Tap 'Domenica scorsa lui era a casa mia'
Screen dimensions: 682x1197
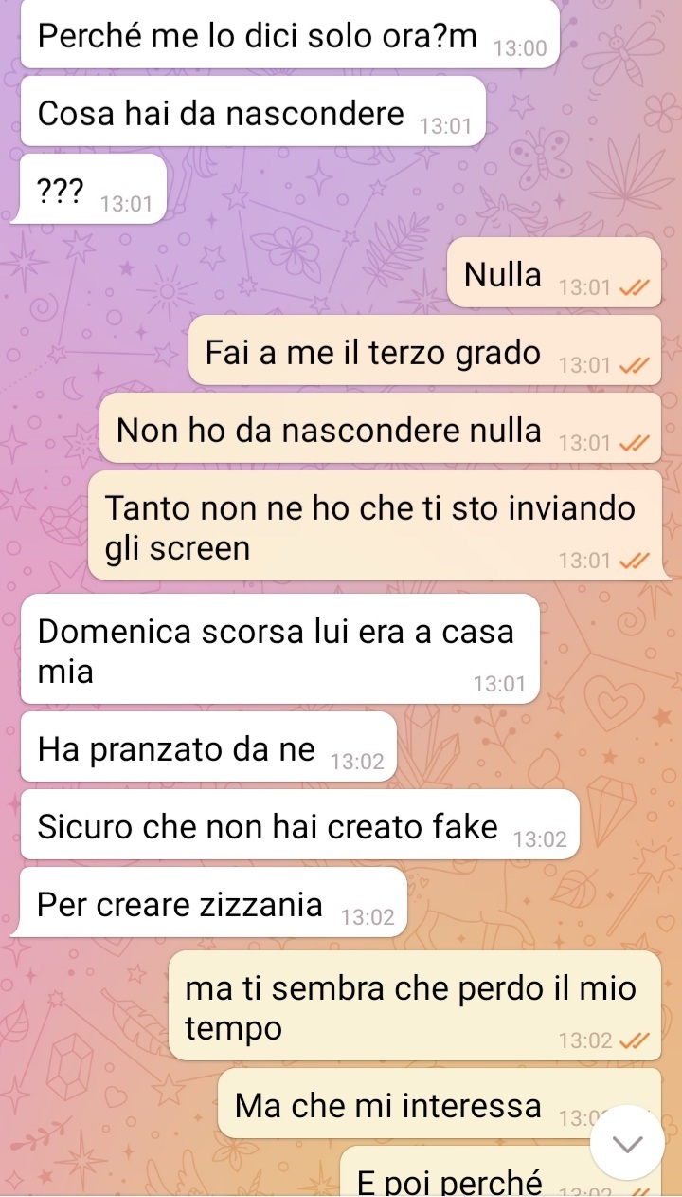[x=280, y=649]
